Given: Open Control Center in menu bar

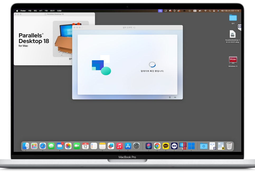Looking at the screenshot, I should click(x=214, y=11).
